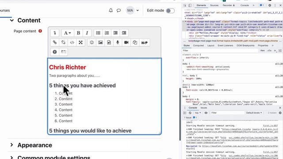This screenshot has width=283, height=159.
Task: Click the Chris Richter heading text
Action: click(x=68, y=67)
